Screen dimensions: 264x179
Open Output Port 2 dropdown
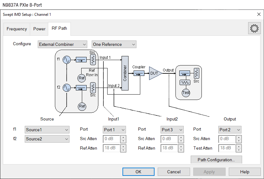click(230, 130)
